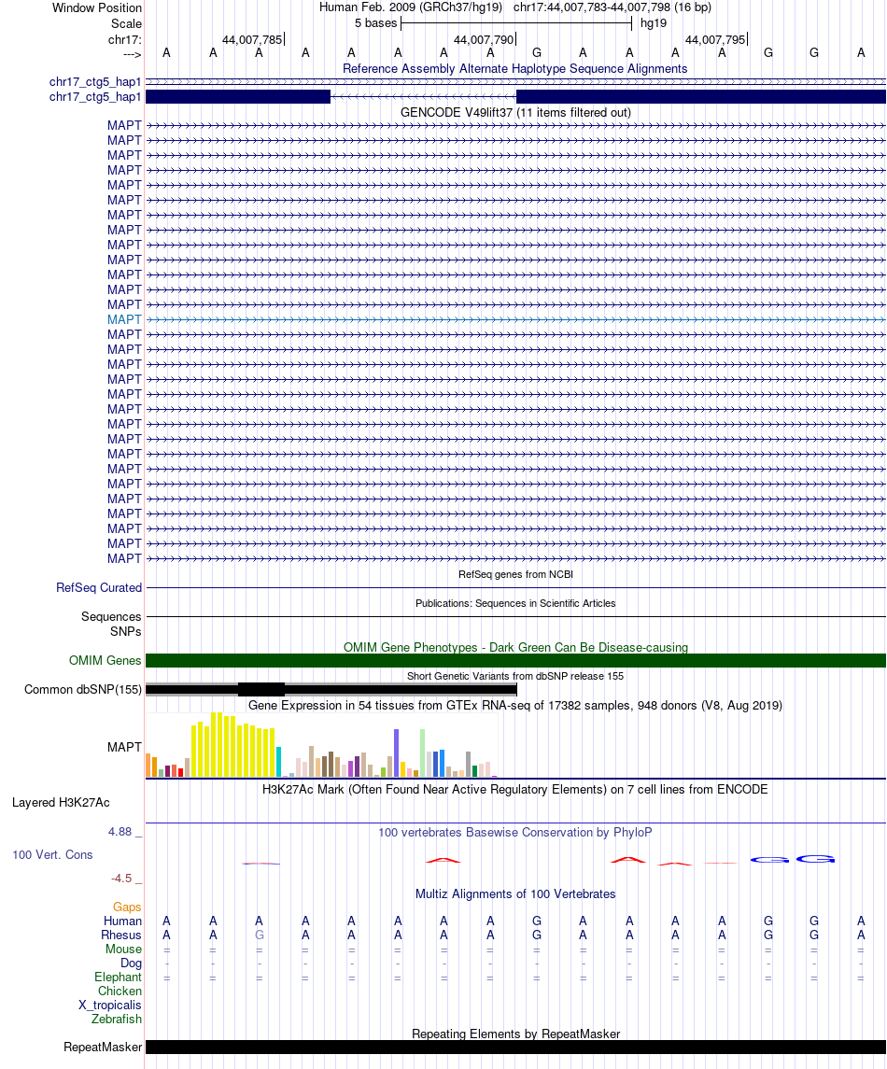The width and height of the screenshot is (887, 1069).
Task: Click the Rhesus species label
Action: [121, 935]
